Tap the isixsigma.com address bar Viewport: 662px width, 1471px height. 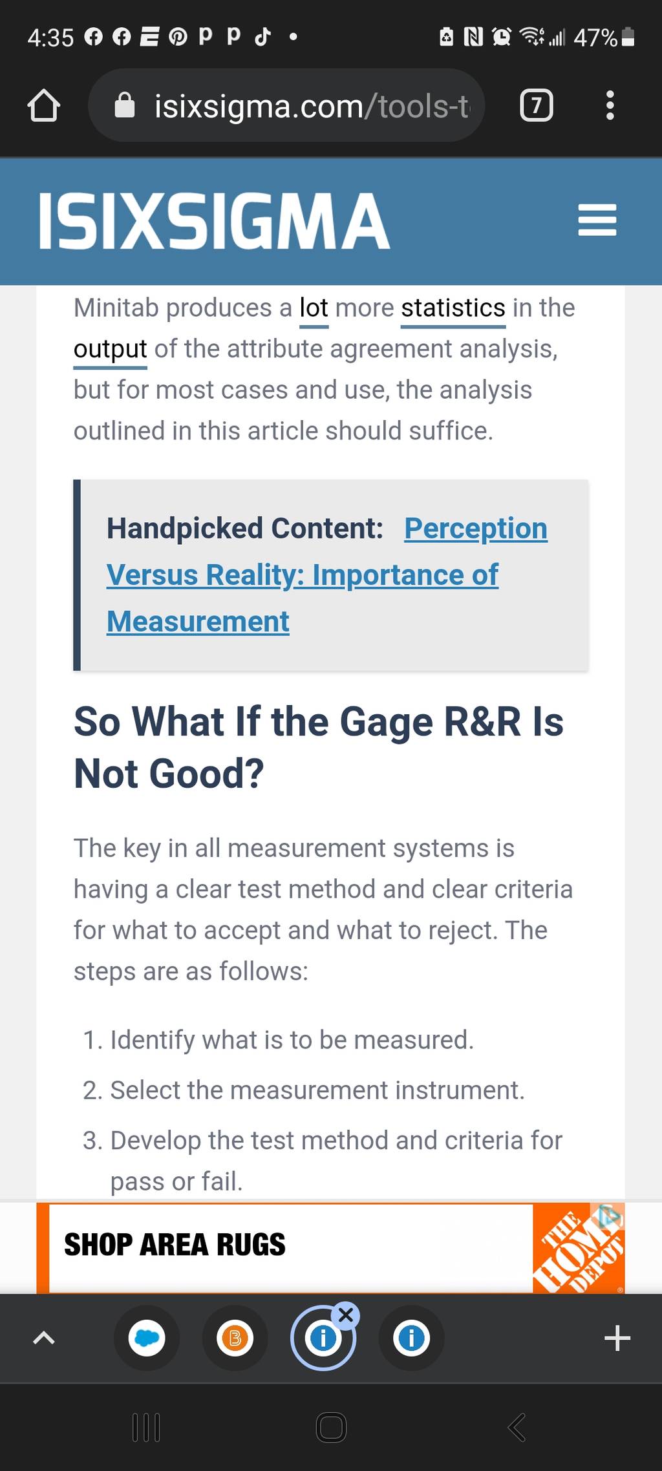pyautogui.click(x=286, y=105)
